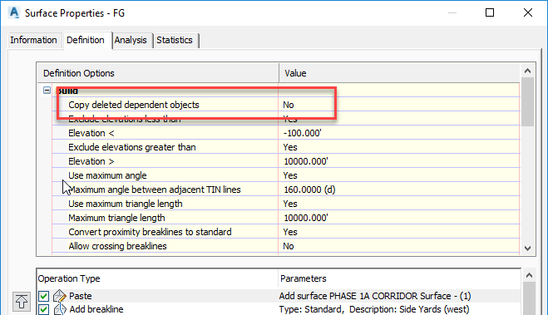548x315 pixels.
Task: Click the operations list scroll up arrow
Action: (x=529, y=276)
